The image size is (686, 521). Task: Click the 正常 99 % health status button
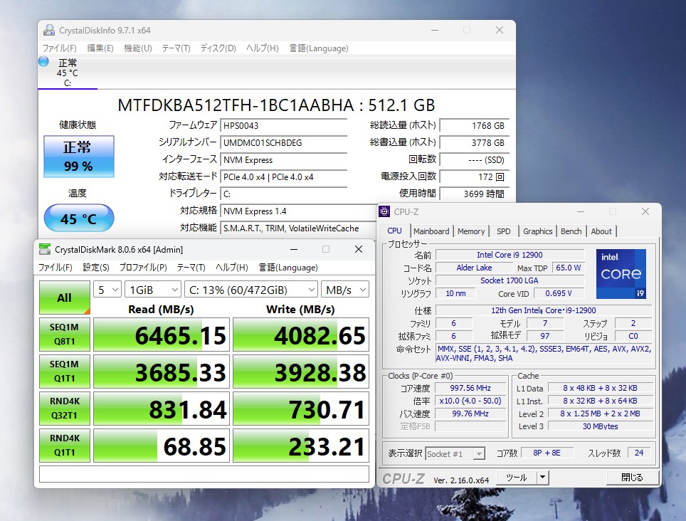coord(79,157)
